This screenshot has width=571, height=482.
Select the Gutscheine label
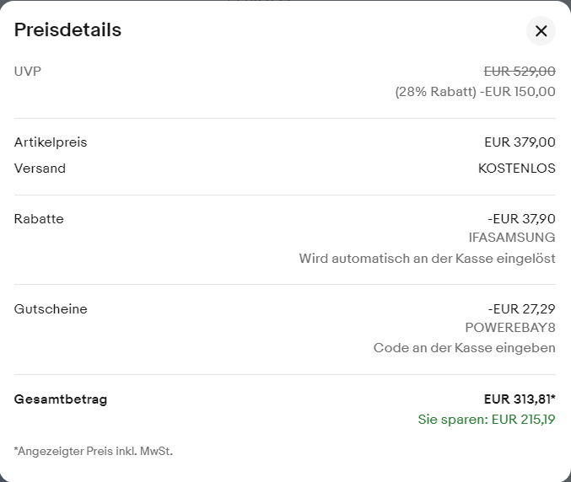pos(51,309)
